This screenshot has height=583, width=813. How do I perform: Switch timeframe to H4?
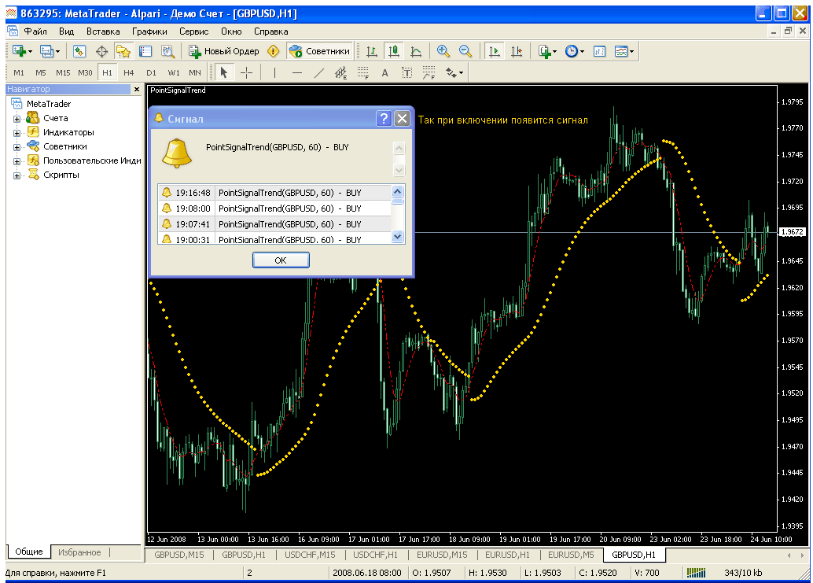(129, 72)
